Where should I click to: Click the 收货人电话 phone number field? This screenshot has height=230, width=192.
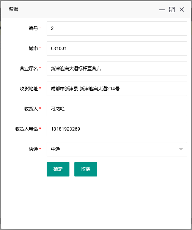117,129
